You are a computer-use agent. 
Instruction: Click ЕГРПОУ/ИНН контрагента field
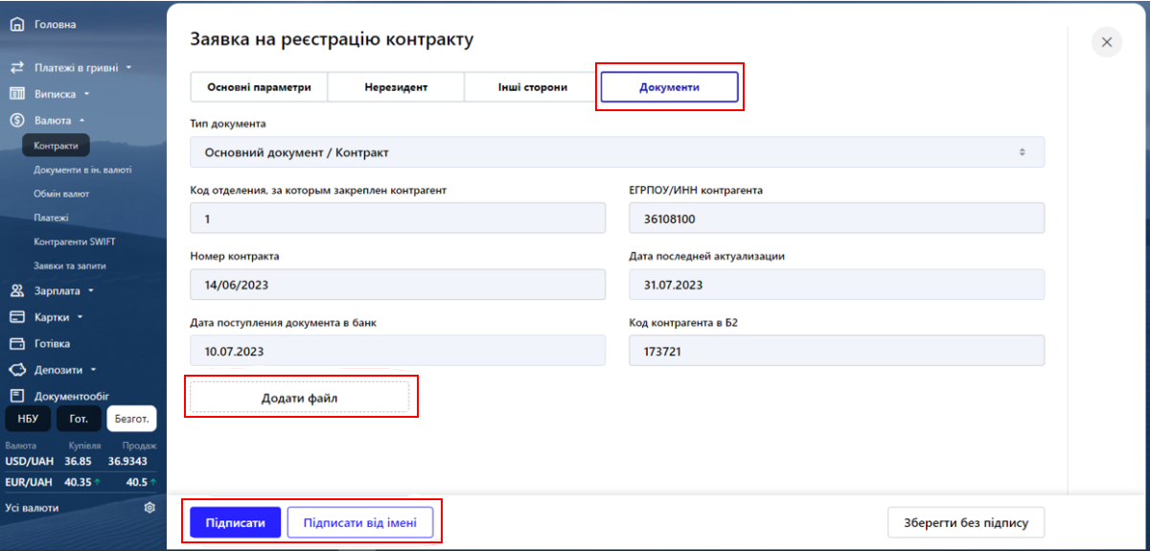pos(837,218)
